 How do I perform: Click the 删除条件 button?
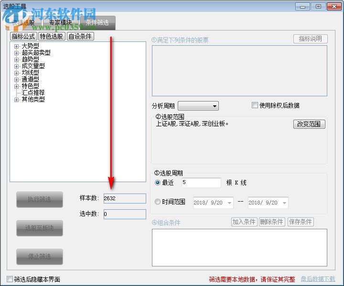pos(272,222)
